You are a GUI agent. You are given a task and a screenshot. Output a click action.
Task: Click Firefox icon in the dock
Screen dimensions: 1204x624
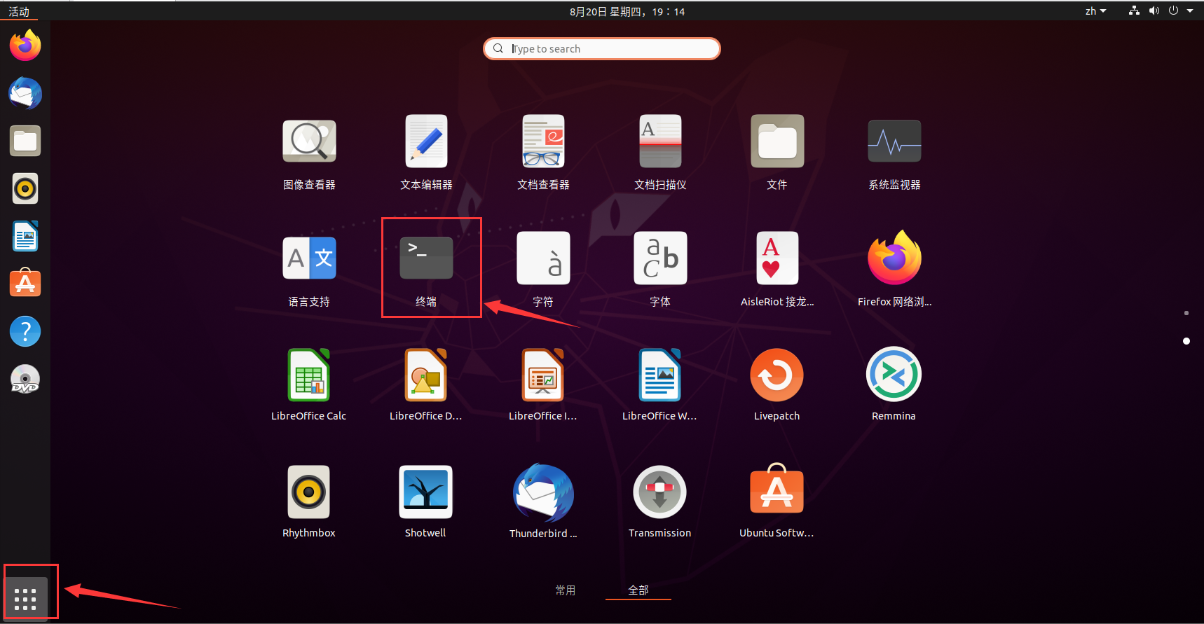[x=25, y=46]
